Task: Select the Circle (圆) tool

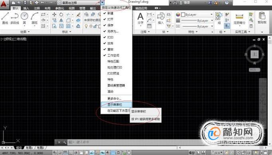Action: point(24,18)
